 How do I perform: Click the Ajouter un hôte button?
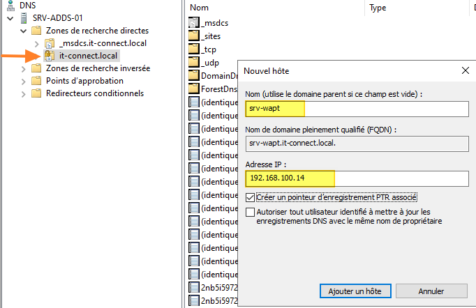point(355,291)
